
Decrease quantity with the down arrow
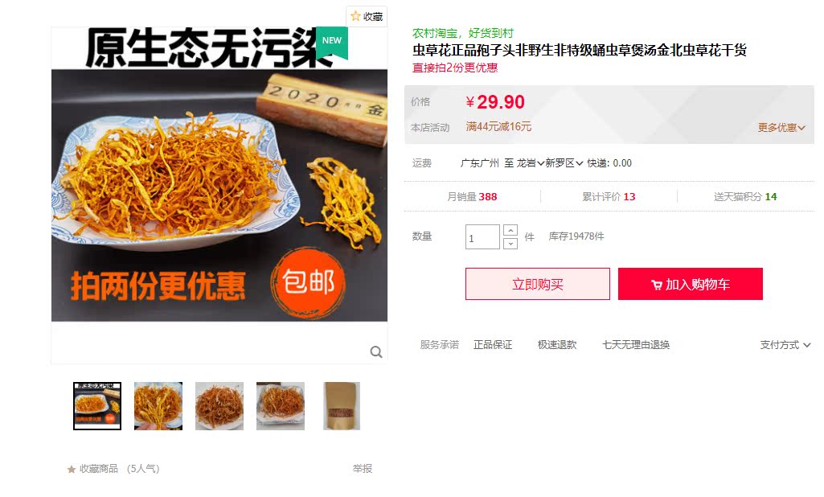point(510,244)
